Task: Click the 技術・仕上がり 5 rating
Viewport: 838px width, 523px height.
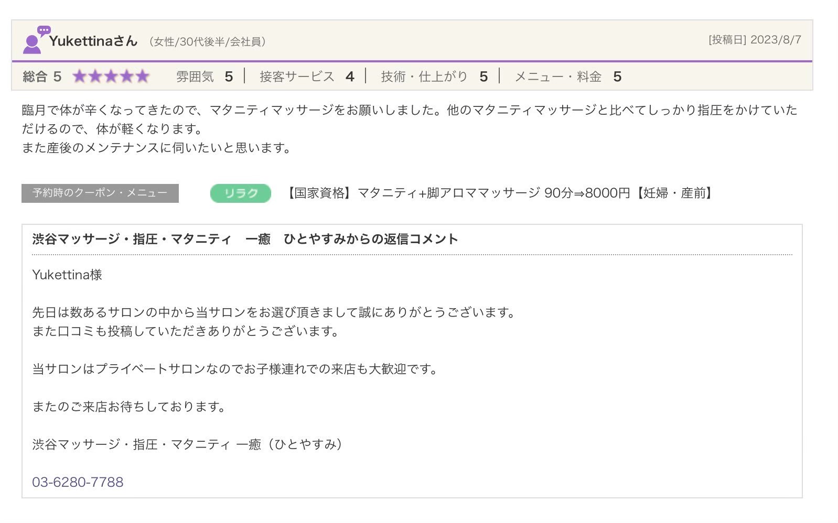Action: [x=434, y=77]
